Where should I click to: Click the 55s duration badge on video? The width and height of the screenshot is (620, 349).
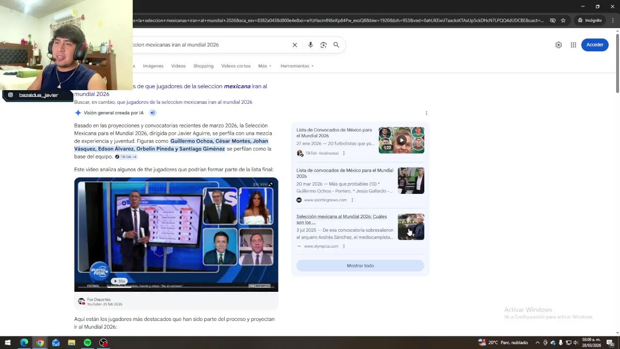(119, 281)
